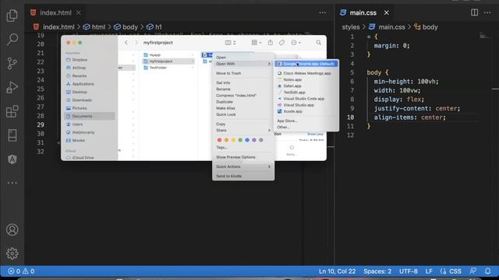Close the index.html editor tab
Screen dimensions: 499x280
pos(78,12)
